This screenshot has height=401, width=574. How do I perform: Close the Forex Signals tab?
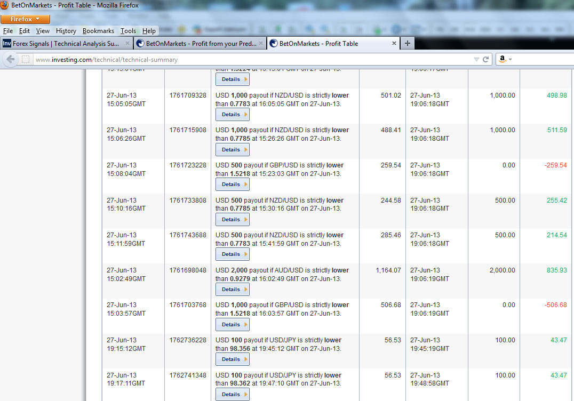click(x=127, y=43)
